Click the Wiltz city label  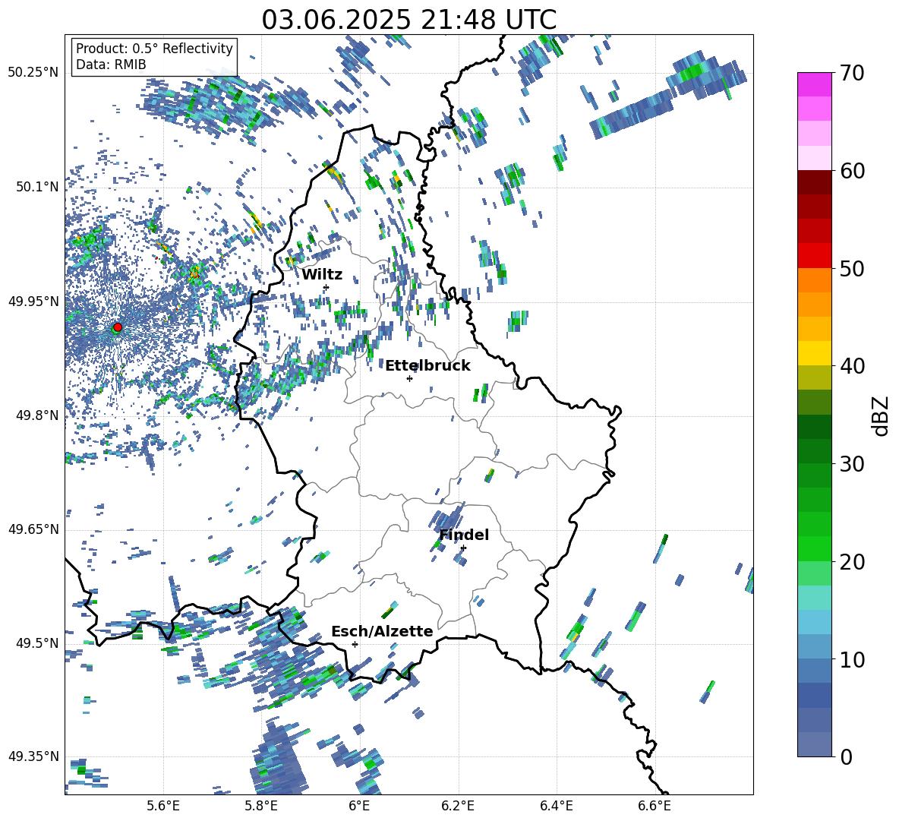[x=322, y=275]
